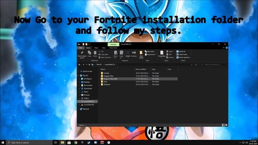This screenshot has height=145, width=258.
Task: Open Properties from the ribbon
Action: 162,54
